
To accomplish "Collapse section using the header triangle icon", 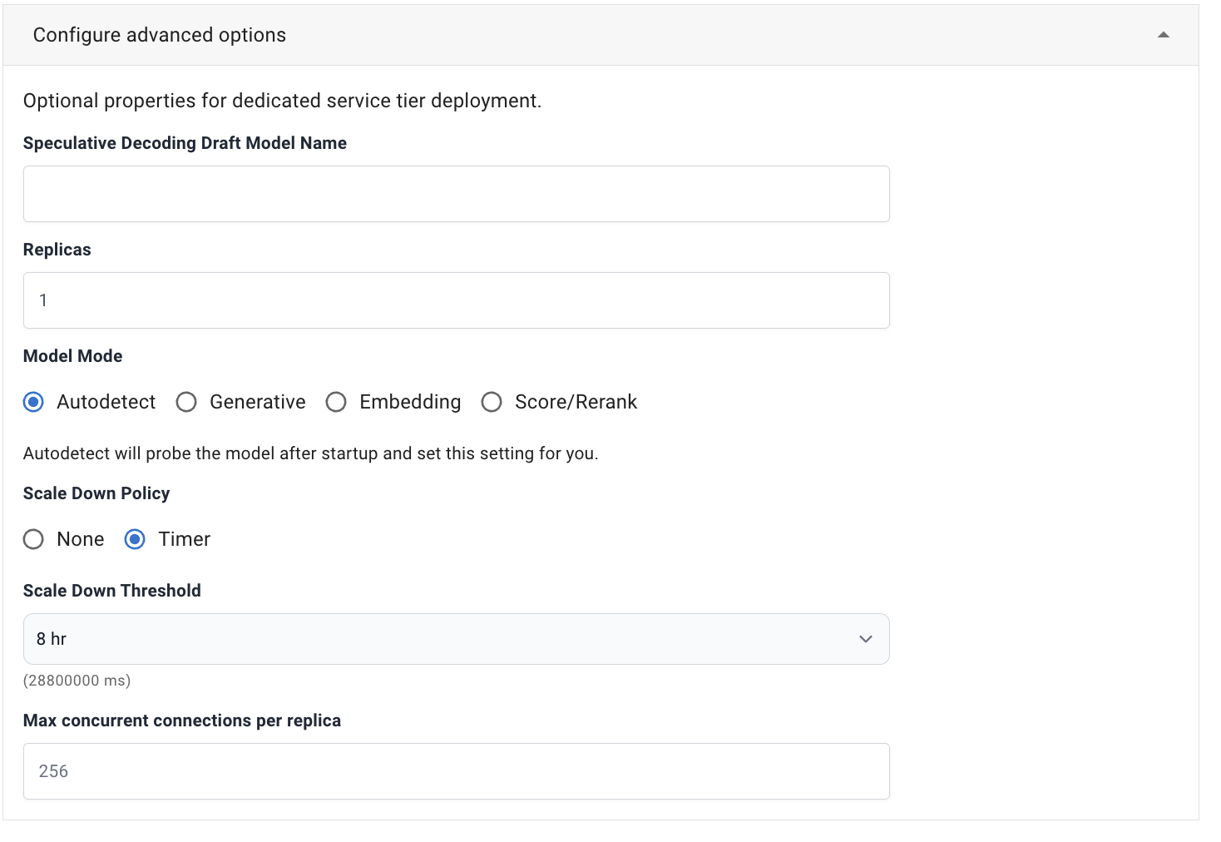I will (1164, 35).
